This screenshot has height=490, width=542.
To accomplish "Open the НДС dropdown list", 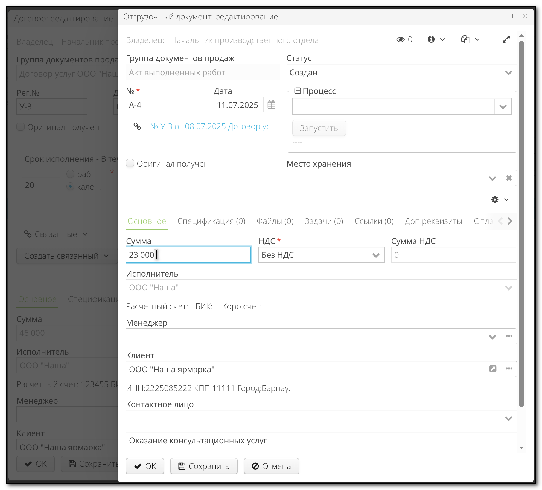I will pos(376,255).
